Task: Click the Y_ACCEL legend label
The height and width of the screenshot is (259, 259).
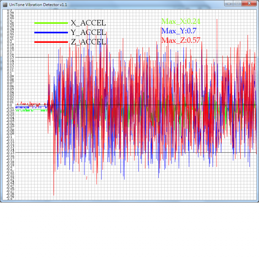Action: click(88, 32)
